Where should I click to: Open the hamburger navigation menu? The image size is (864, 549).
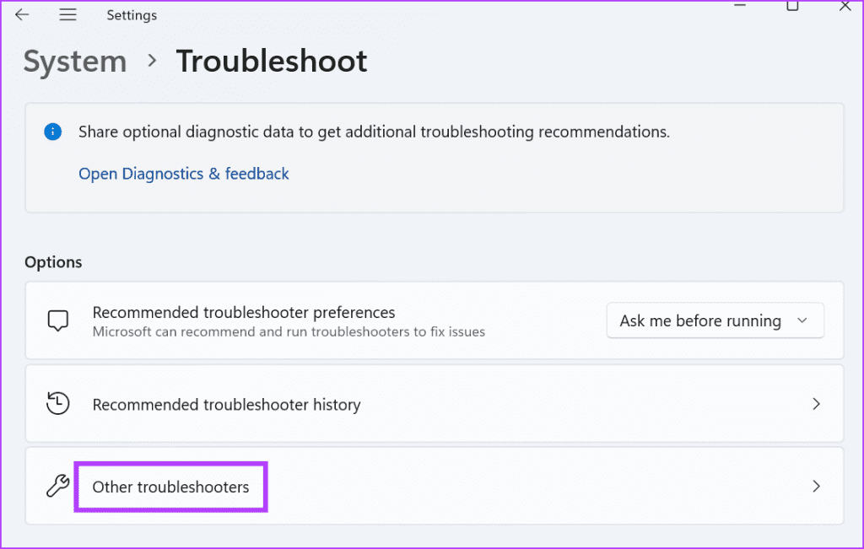[68, 15]
